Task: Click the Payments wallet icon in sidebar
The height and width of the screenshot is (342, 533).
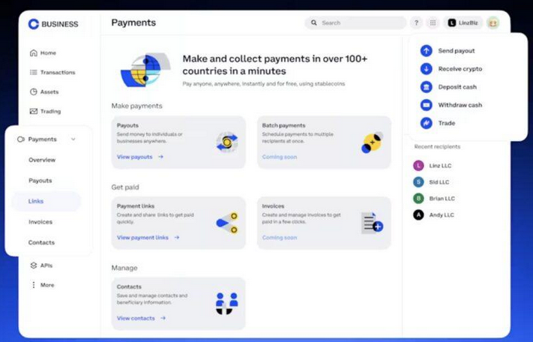Action: tap(21, 139)
